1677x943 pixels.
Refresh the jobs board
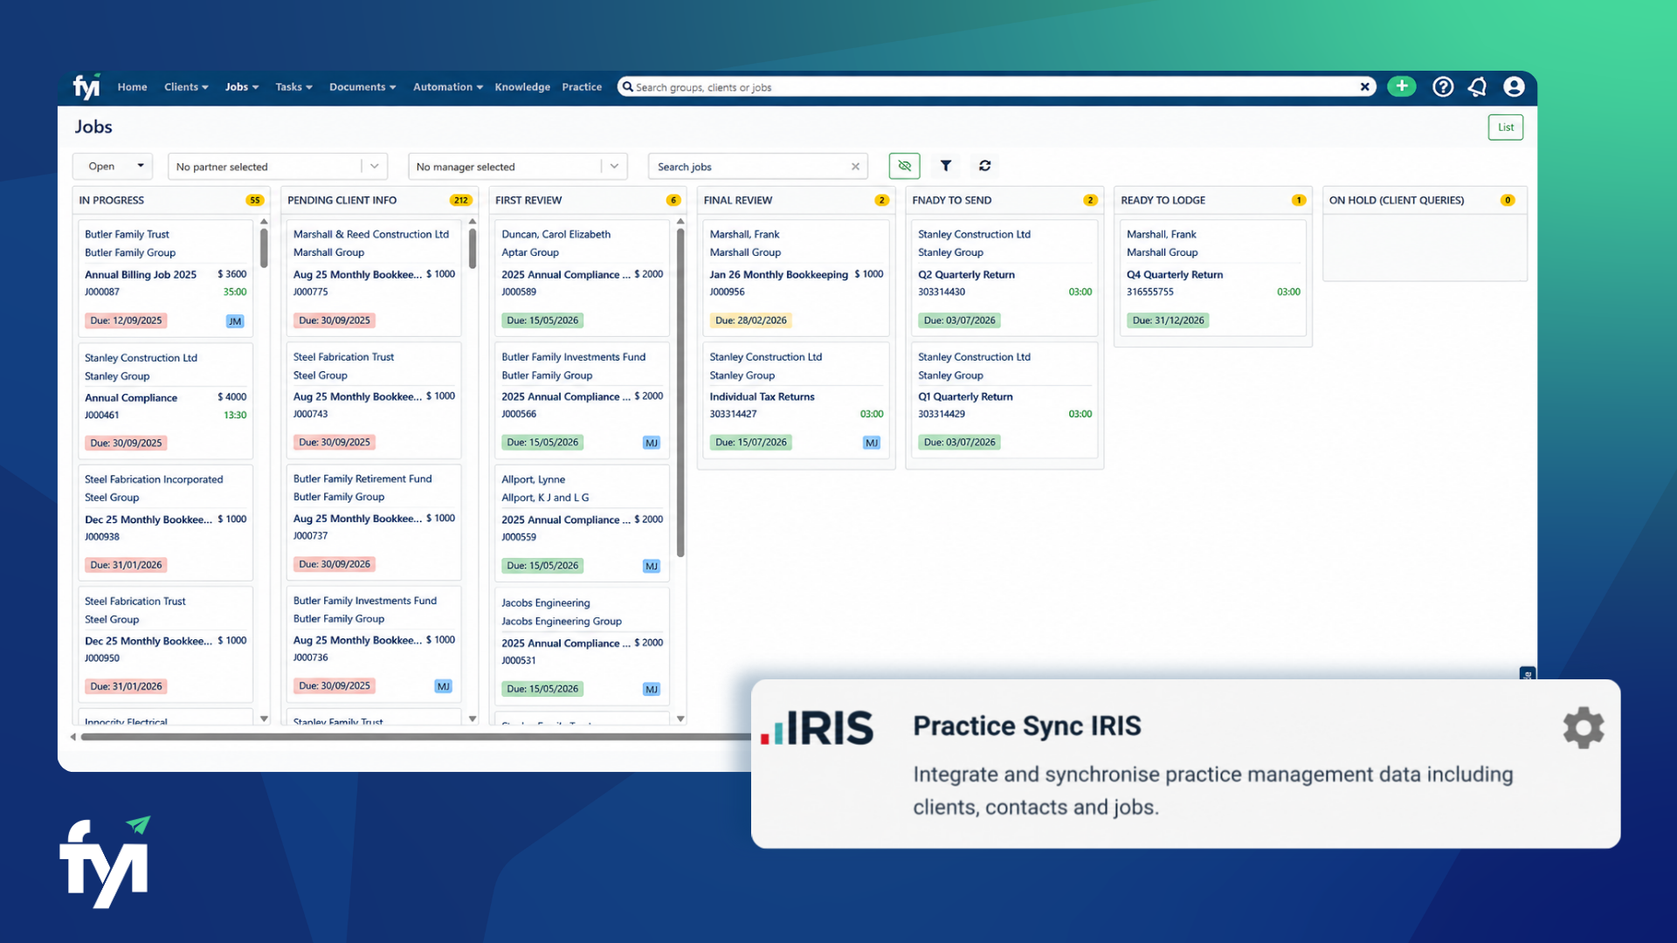point(985,166)
